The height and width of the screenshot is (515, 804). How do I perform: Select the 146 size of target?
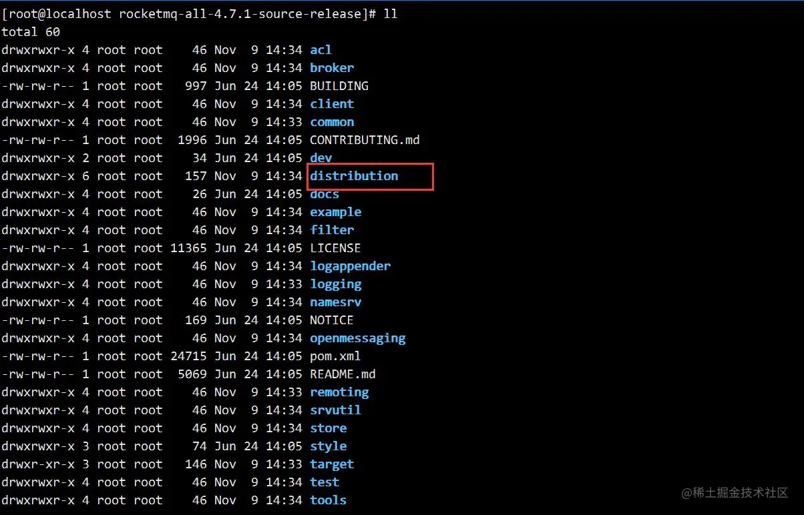point(196,464)
